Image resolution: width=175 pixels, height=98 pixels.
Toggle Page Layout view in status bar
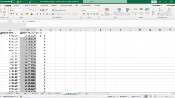[151, 96]
